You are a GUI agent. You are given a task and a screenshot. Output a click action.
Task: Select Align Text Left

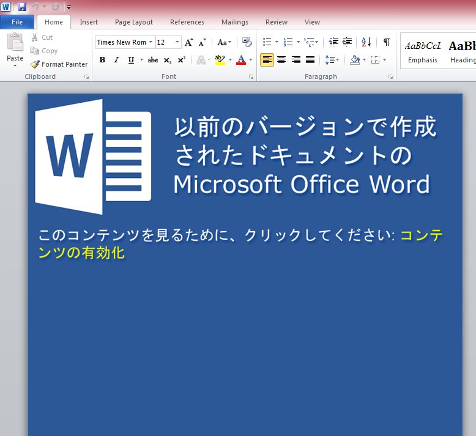[267, 60]
